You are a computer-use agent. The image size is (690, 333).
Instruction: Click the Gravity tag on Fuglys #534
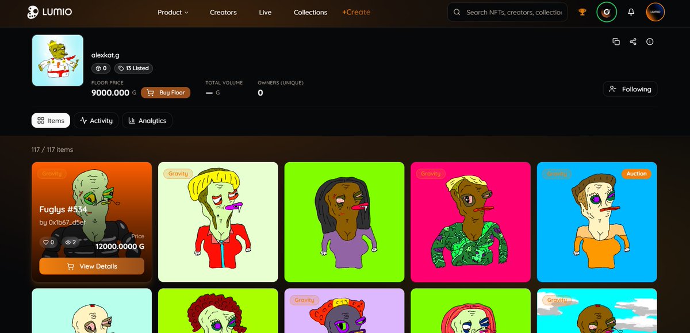click(x=52, y=174)
